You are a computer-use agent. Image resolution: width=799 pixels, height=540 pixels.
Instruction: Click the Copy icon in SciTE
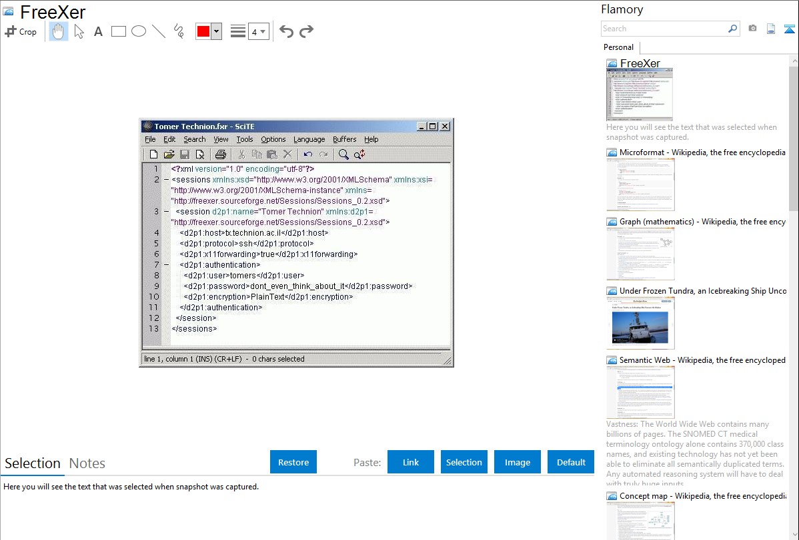(257, 154)
